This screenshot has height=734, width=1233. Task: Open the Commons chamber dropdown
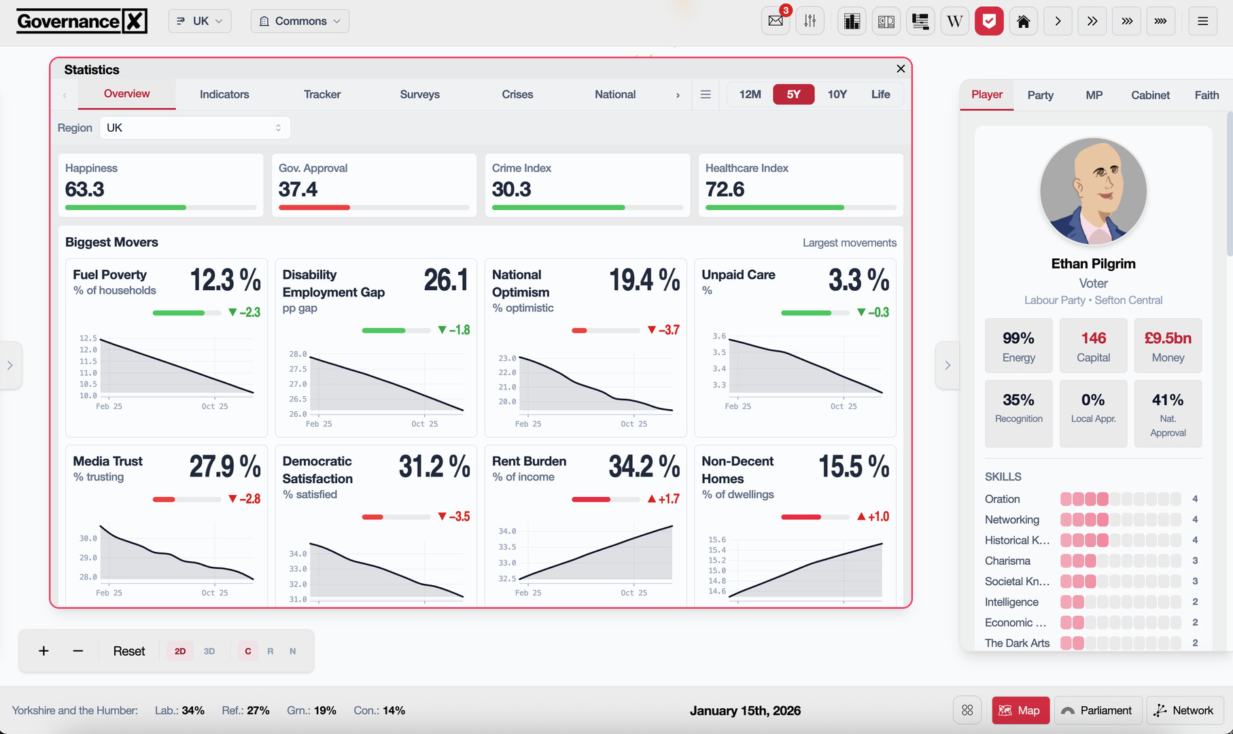pos(300,21)
